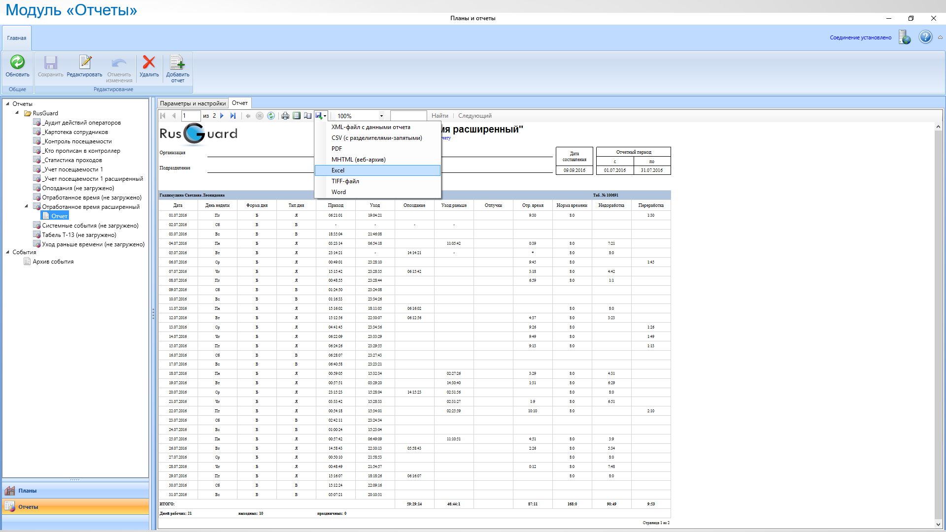
Task: Toggle print layout view icon
Action: pyautogui.click(x=297, y=116)
